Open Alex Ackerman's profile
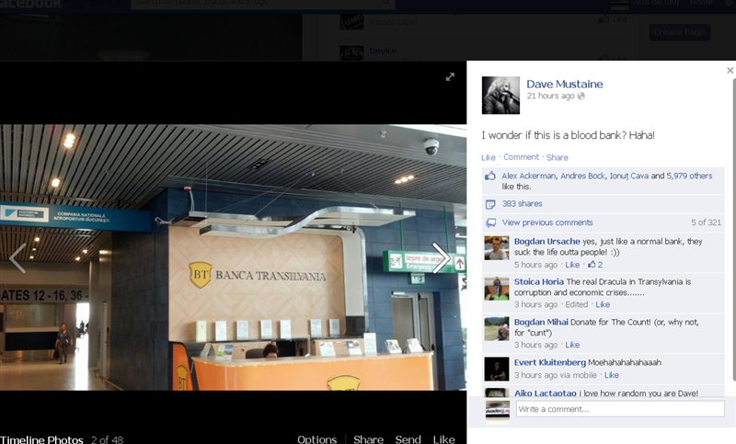This screenshot has height=444, width=736. (528, 176)
